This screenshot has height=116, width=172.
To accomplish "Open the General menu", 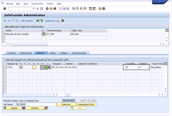I will [x=9, y=4].
